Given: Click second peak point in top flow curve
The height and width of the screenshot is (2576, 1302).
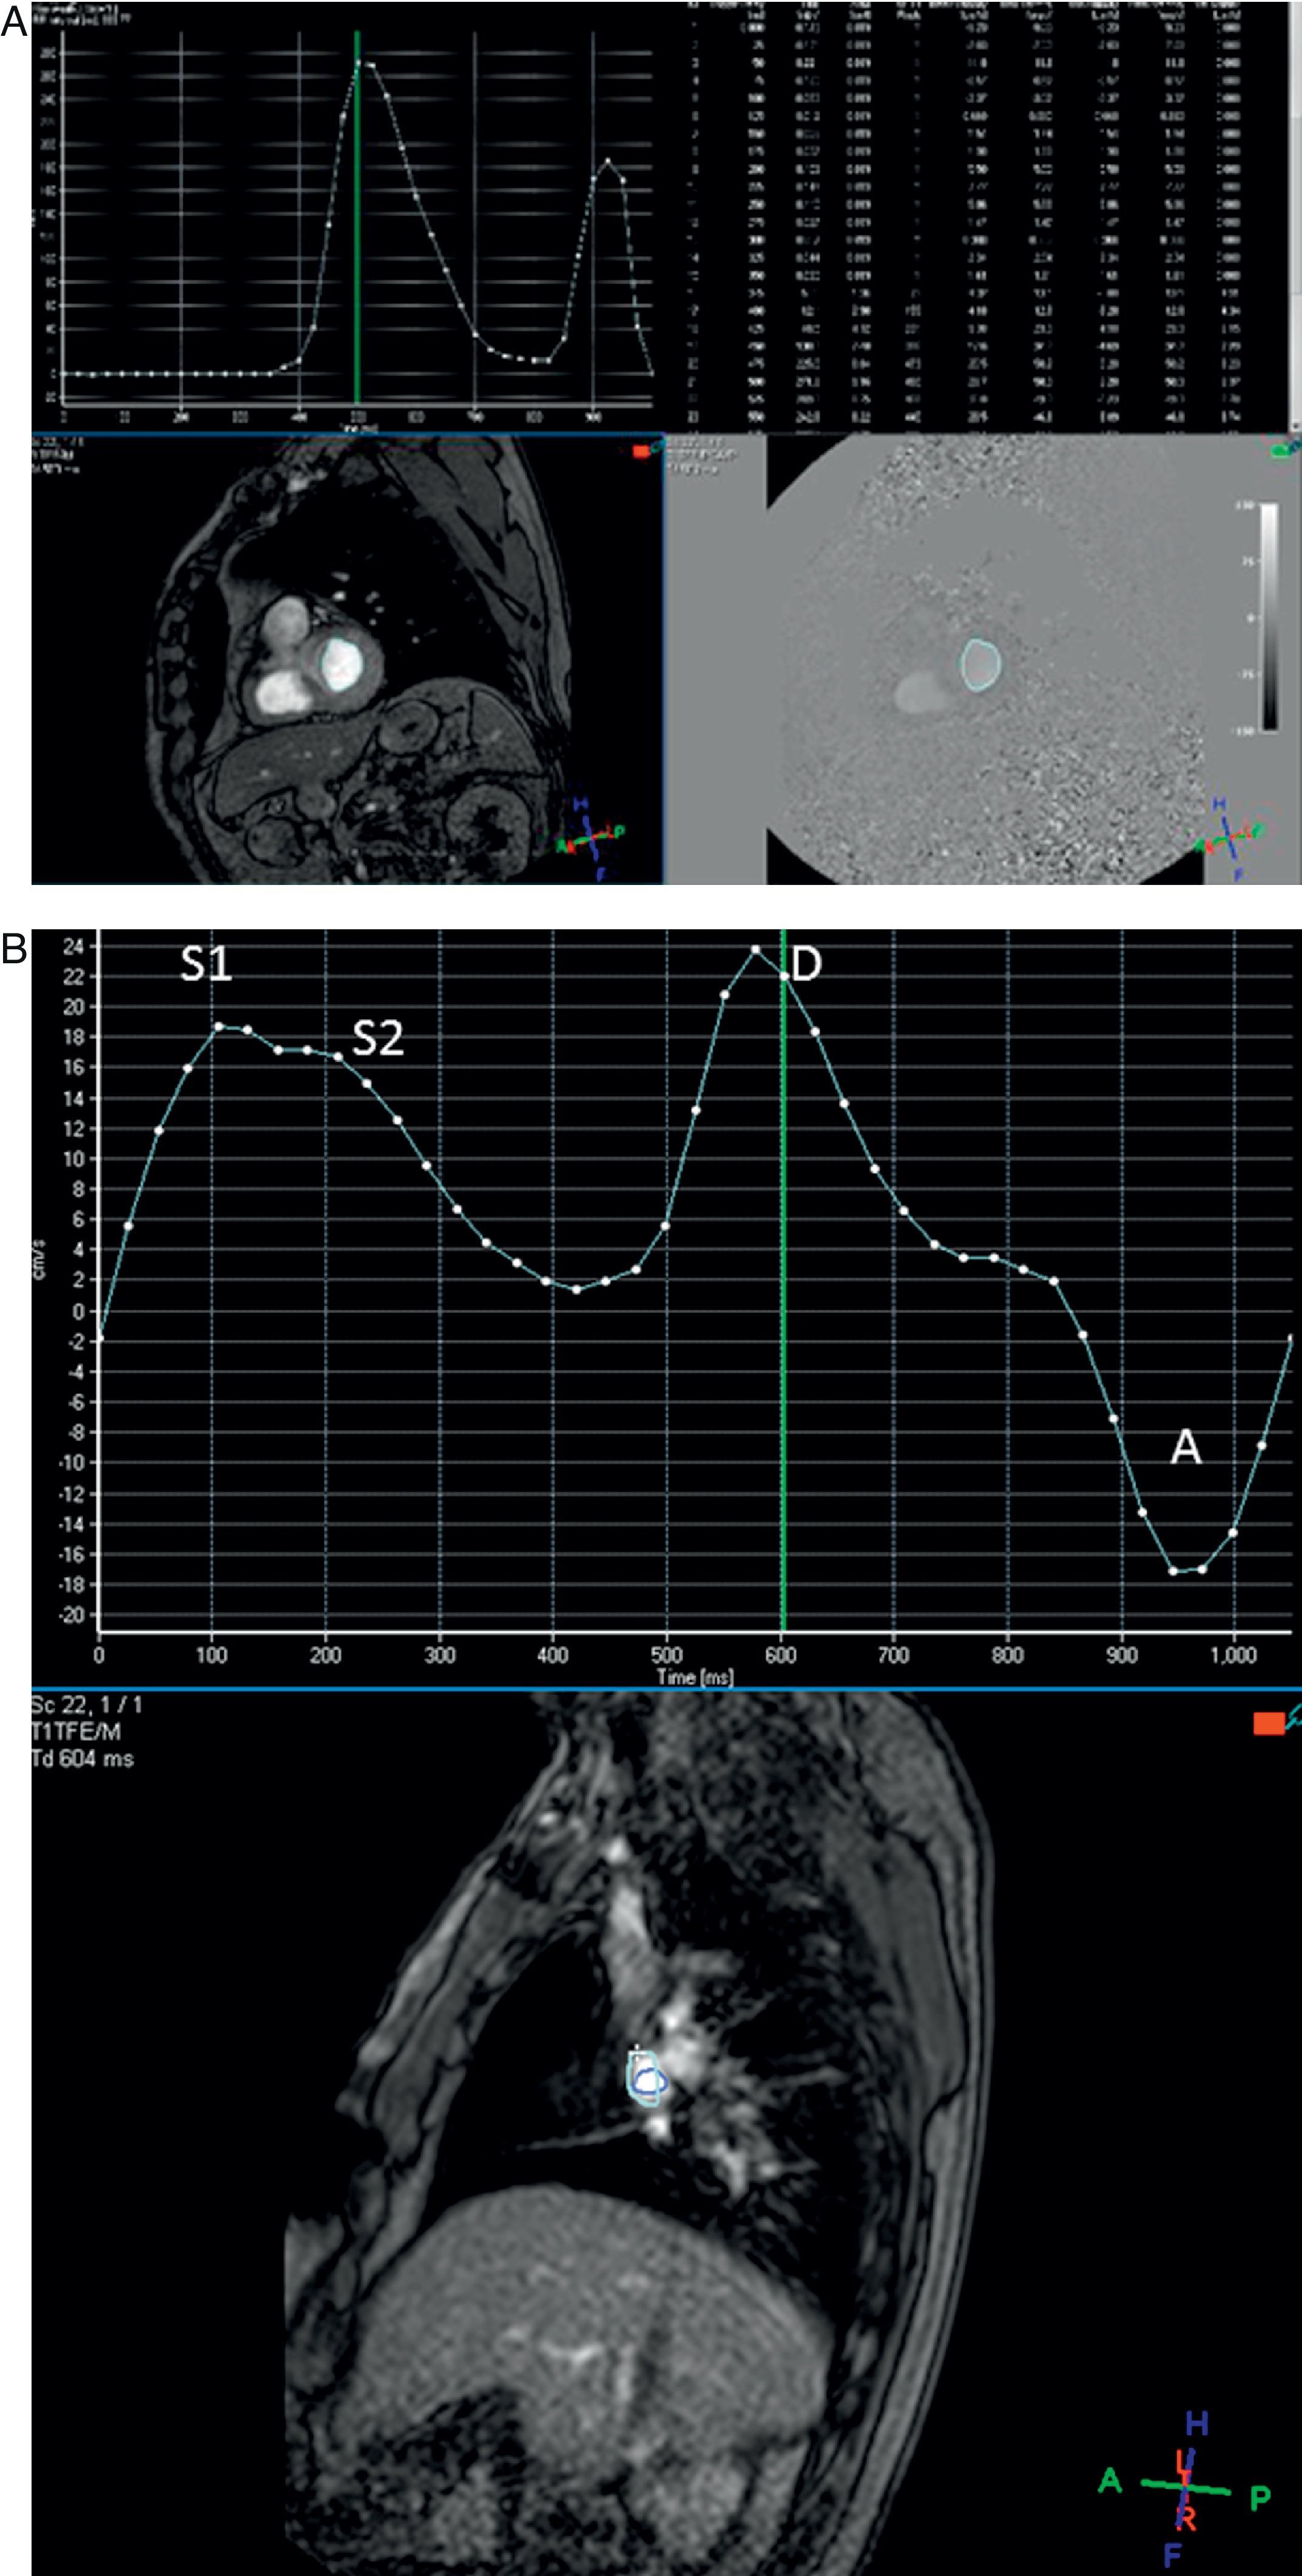Looking at the screenshot, I should tap(607, 161).
